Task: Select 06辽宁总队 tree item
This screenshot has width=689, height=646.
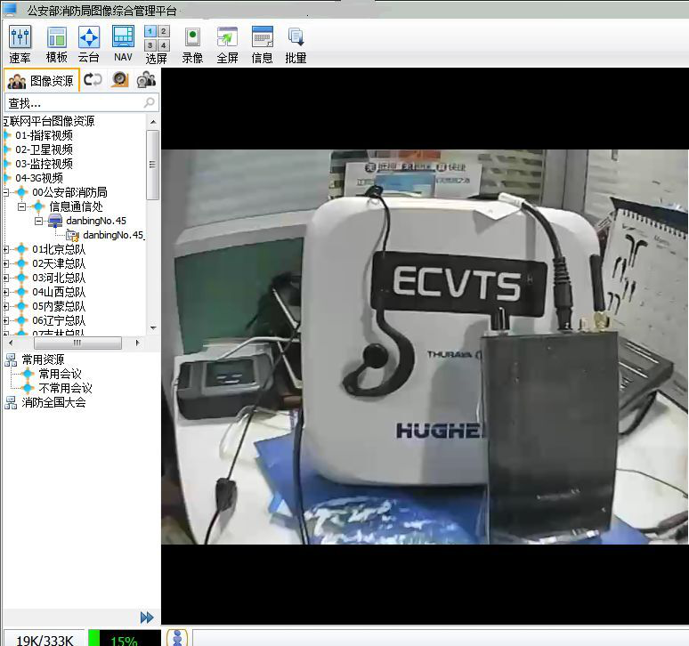Action: [59, 320]
